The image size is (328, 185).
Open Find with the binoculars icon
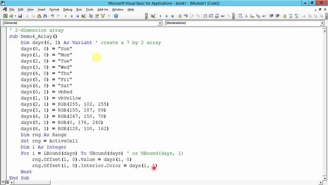pos(45,16)
